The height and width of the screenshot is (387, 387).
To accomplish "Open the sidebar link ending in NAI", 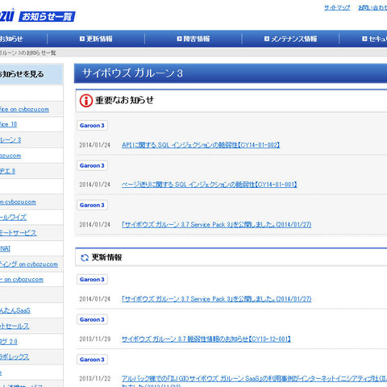I will coord(5,248).
